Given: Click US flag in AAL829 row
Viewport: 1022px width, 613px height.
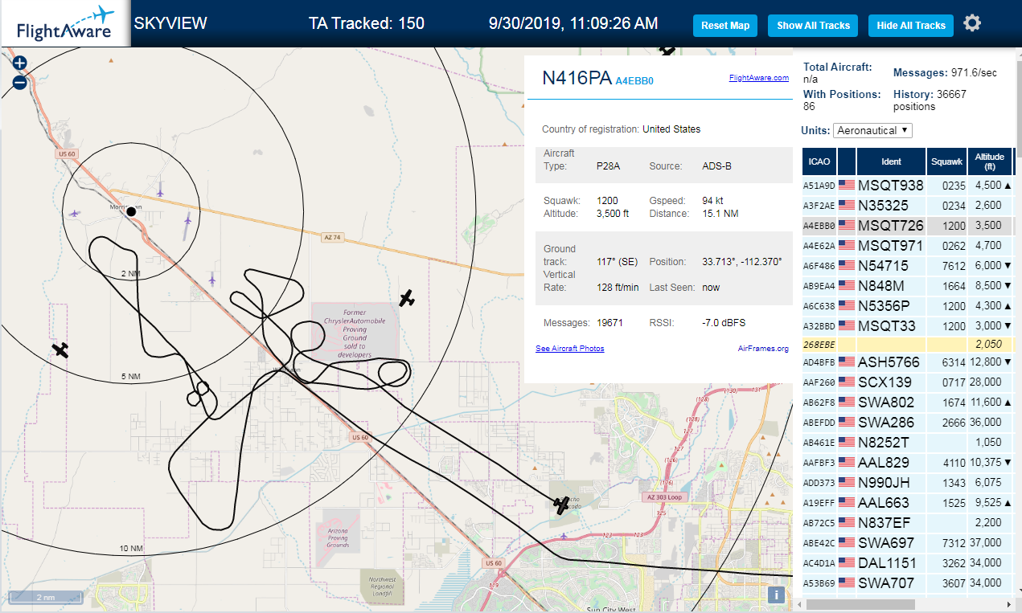Looking at the screenshot, I should tap(847, 462).
